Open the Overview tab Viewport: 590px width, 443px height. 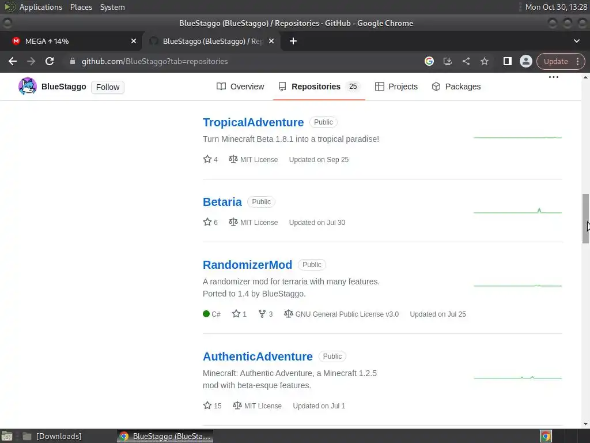(x=240, y=87)
